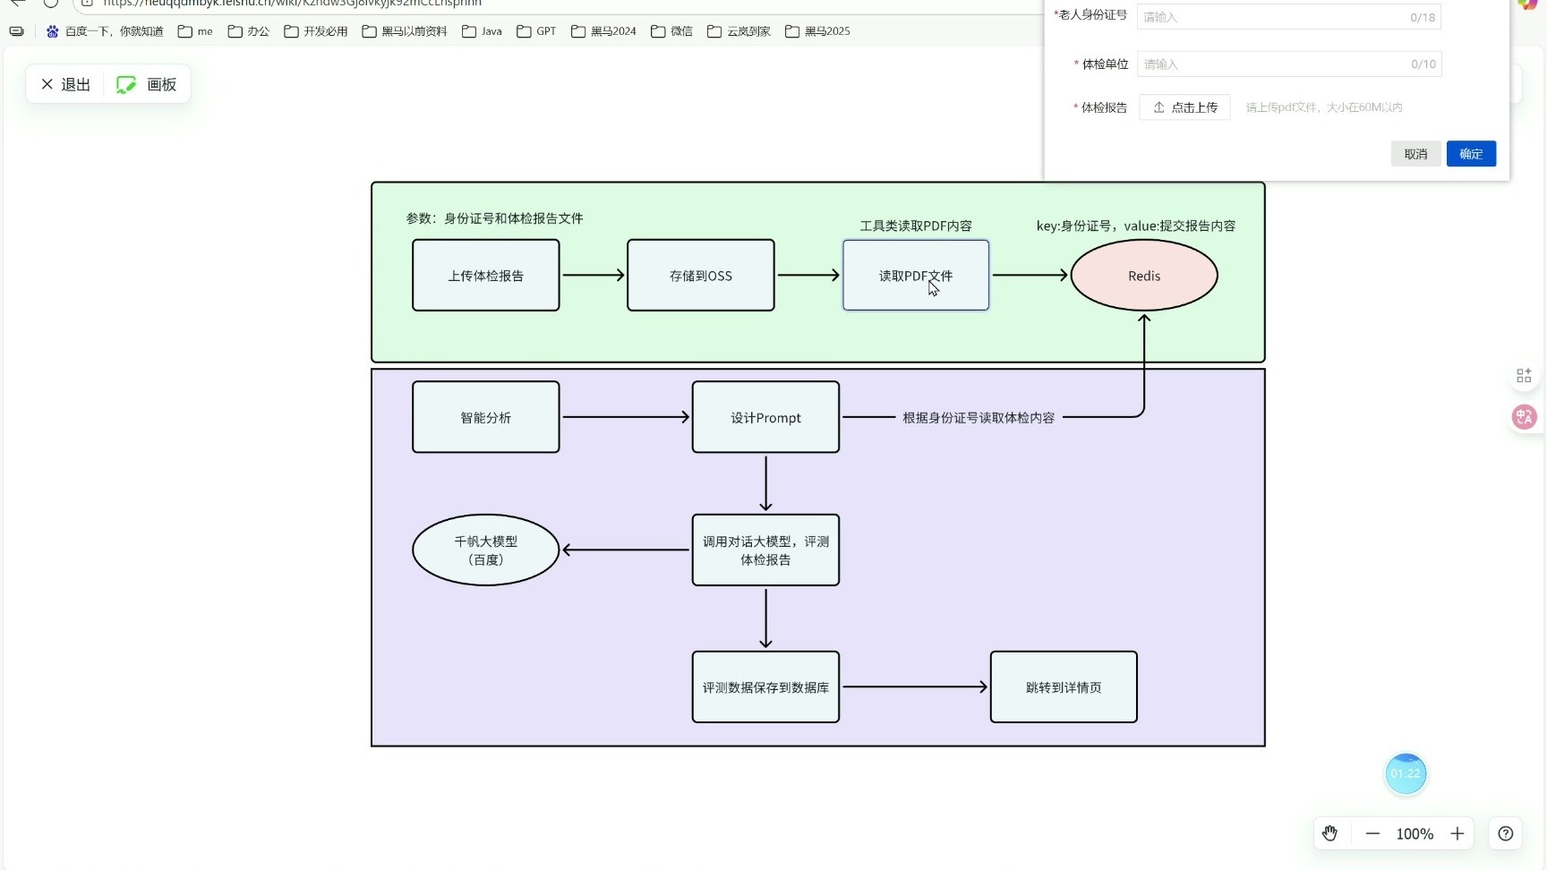Select the 跳转到详情页 flowchart box
This screenshot has width=1547, height=870.
click(x=1064, y=687)
